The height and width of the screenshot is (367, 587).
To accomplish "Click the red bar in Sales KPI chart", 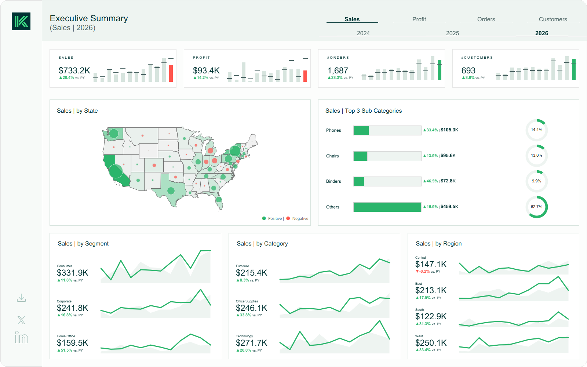I will click(x=171, y=73).
